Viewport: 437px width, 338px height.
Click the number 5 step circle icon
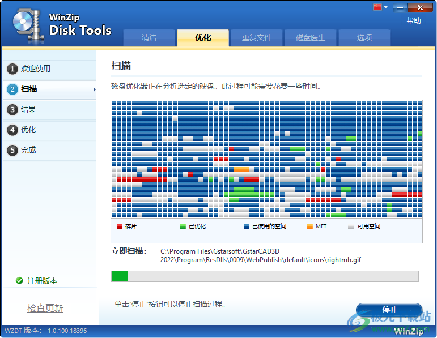tap(12, 151)
